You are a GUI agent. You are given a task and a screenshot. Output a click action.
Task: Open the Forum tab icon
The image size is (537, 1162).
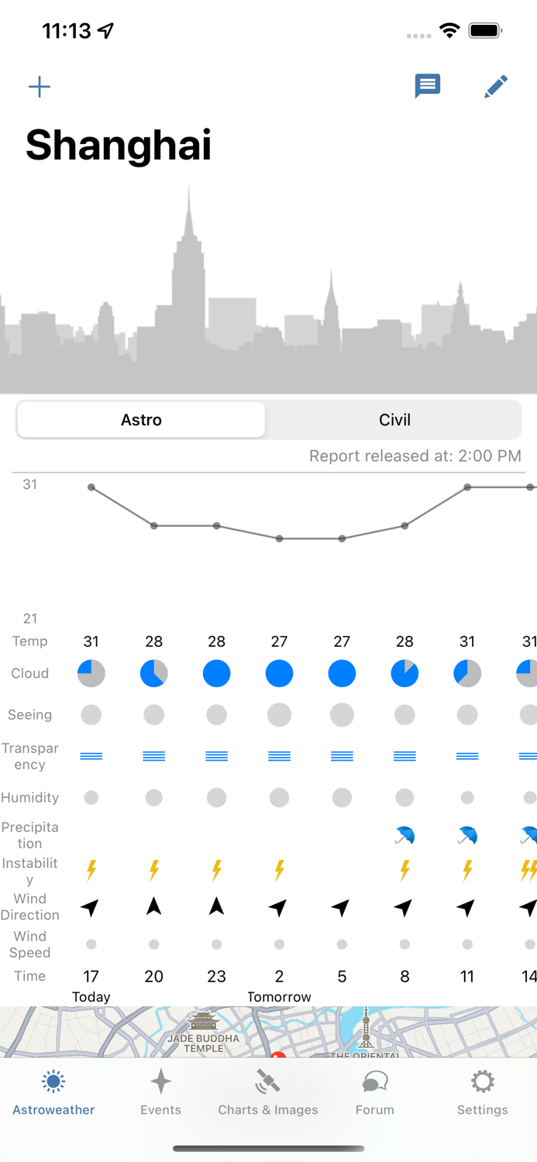point(374,1081)
